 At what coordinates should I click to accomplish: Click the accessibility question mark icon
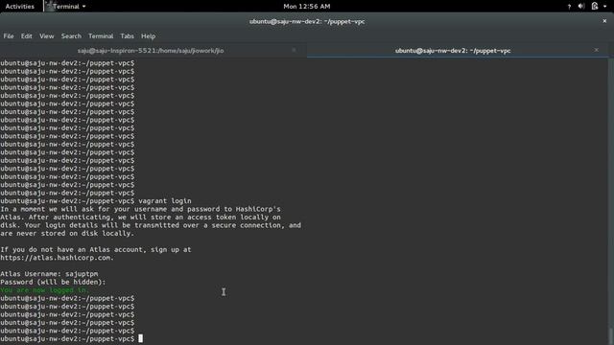[569, 7]
